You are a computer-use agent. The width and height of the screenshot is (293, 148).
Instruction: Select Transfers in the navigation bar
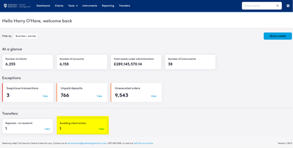[x=124, y=6]
